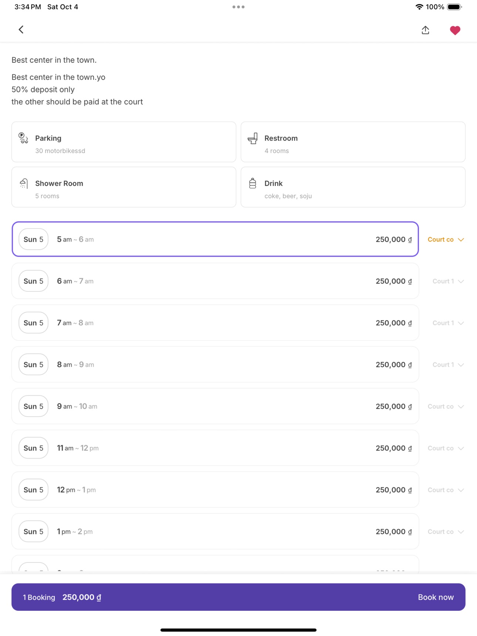Select the 11 am ~ 12 pm slot
Viewport: 477px width, 636px height.
(x=215, y=448)
